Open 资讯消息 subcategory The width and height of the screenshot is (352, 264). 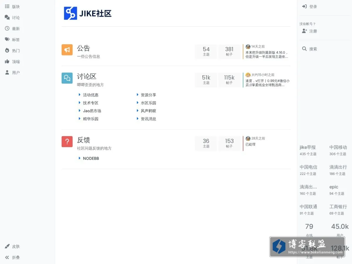(x=148, y=119)
